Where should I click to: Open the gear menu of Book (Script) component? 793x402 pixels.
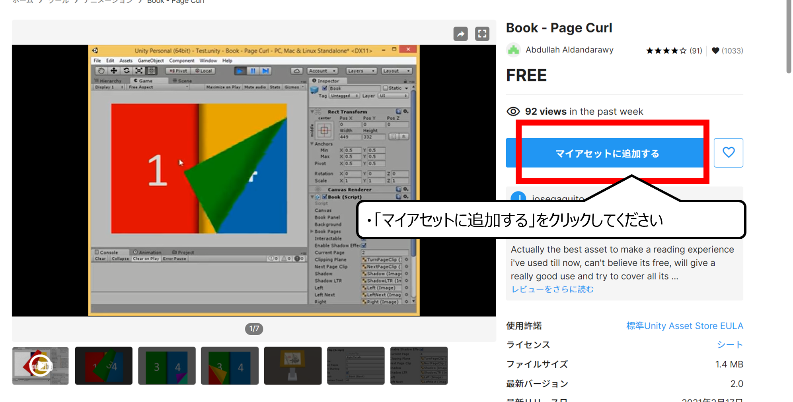pos(406,197)
